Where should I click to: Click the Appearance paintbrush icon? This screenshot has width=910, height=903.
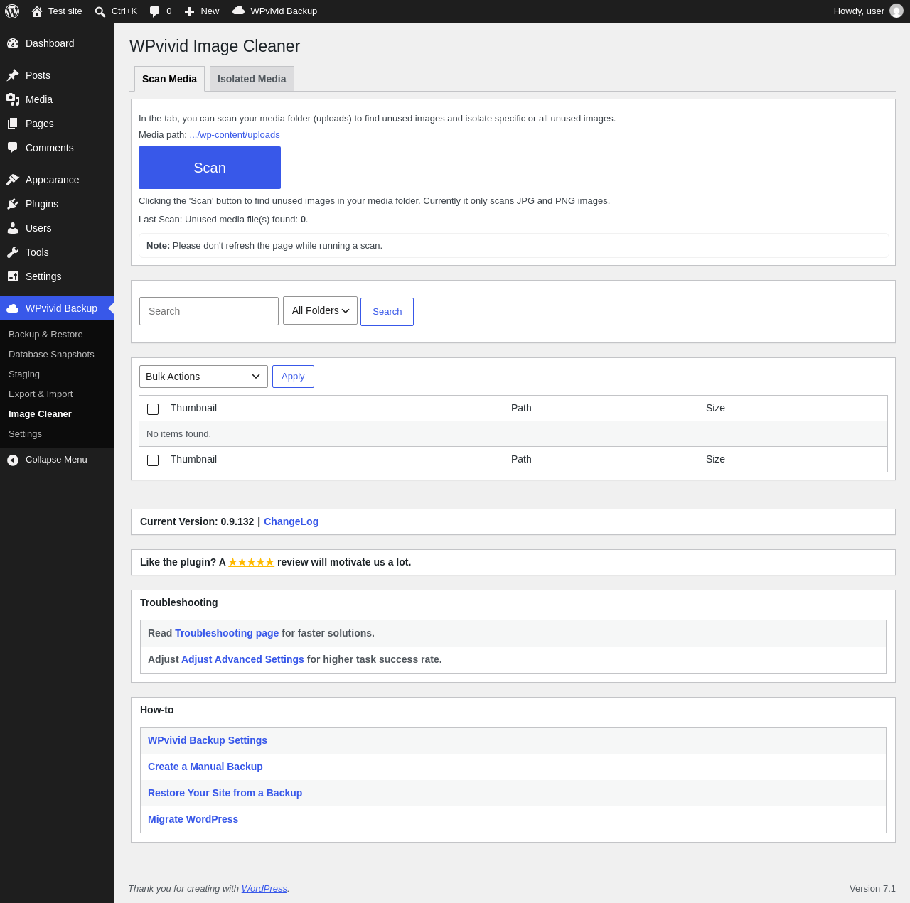[x=13, y=180]
